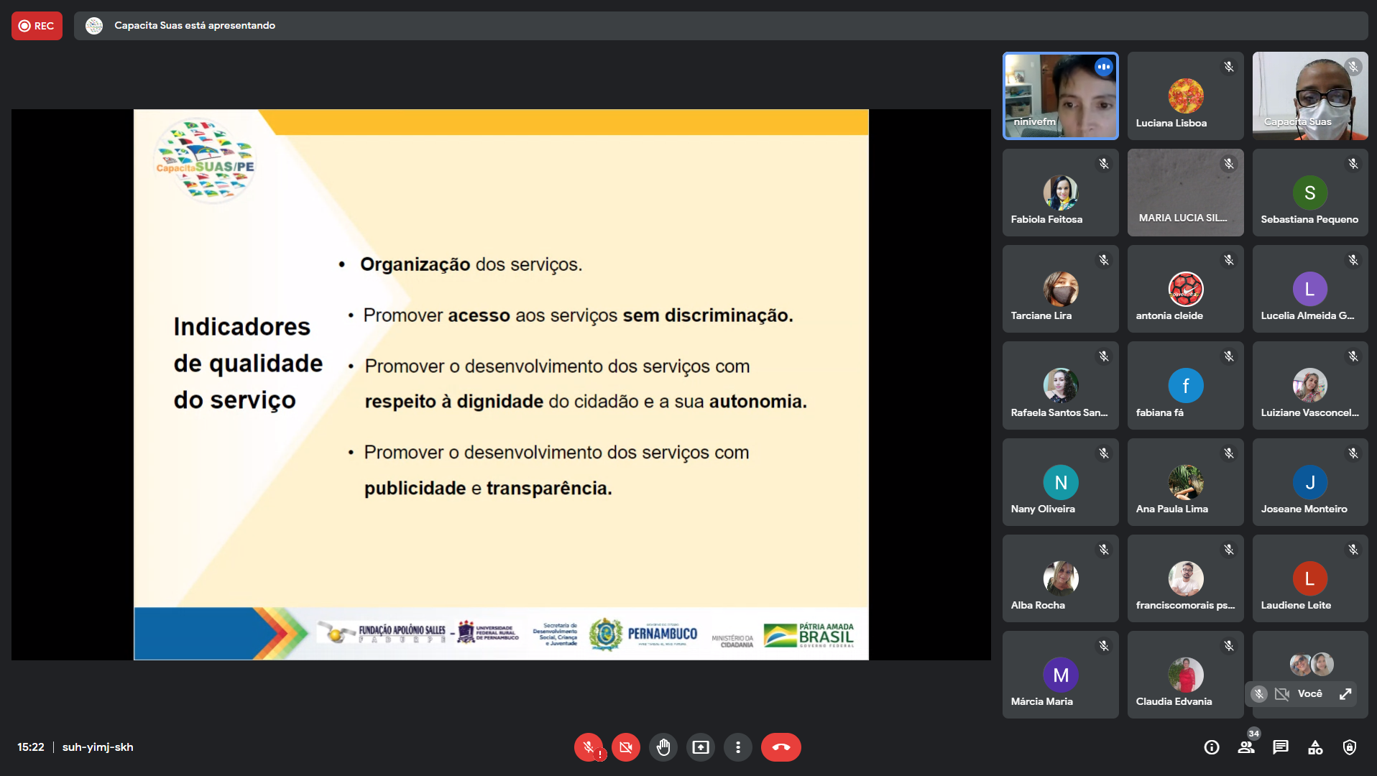Select the ninivefm video tile
Image resolution: width=1377 pixels, height=776 pixels.
point(1060,96)
